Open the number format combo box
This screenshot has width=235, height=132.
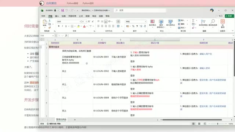click(136, 22)
